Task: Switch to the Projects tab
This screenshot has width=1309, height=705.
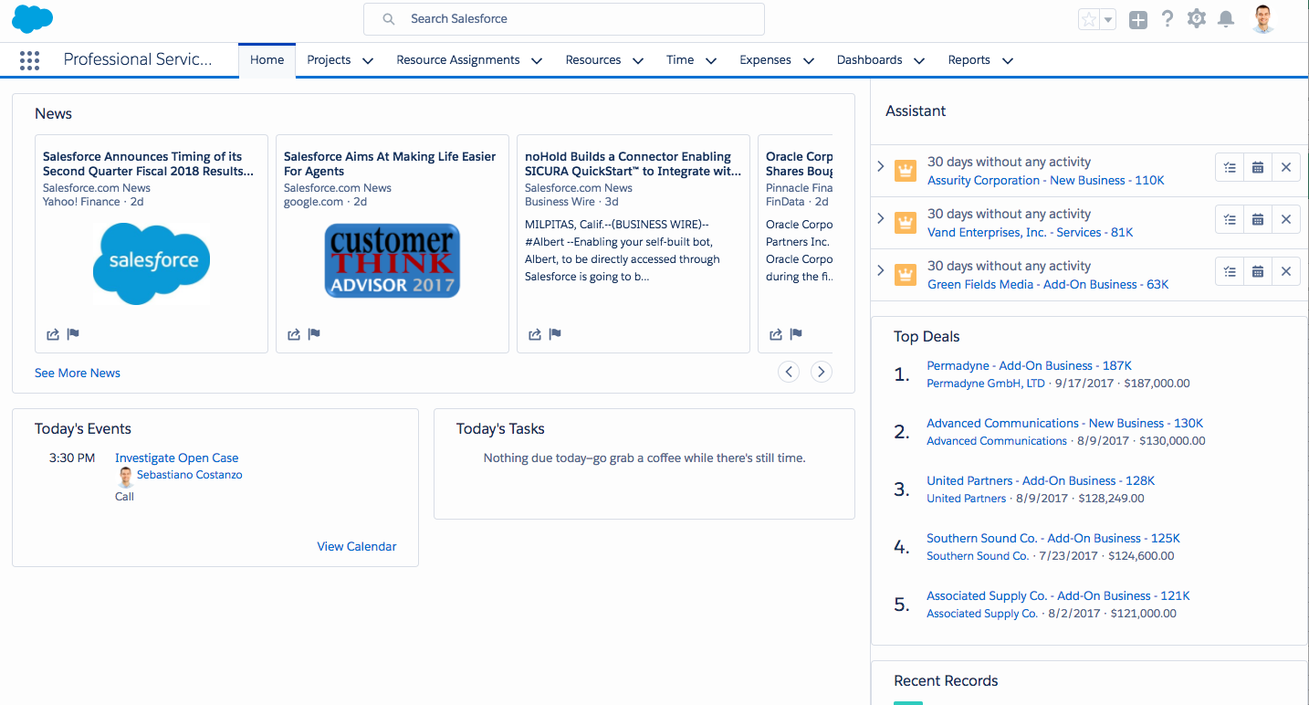Action: 329,60
